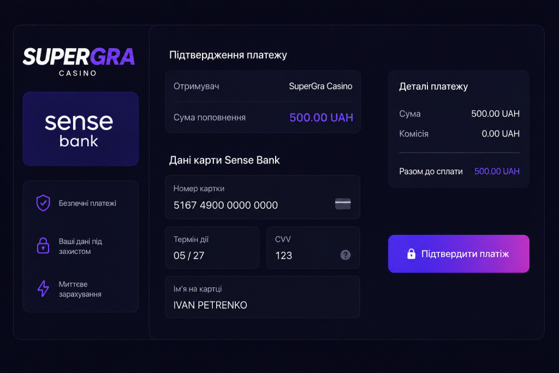Click the purple 500.00 UAH deposit amount
The height and width of the screenshot is (373, 559).
[x=321, y=117]
